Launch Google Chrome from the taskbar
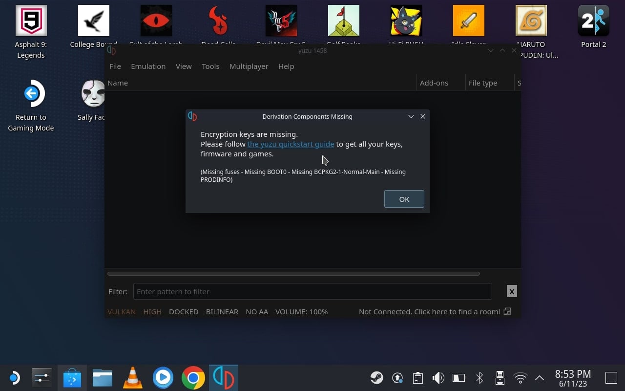Image resolution: width=625 pixels, height=391 pixels. coord(193,378)
